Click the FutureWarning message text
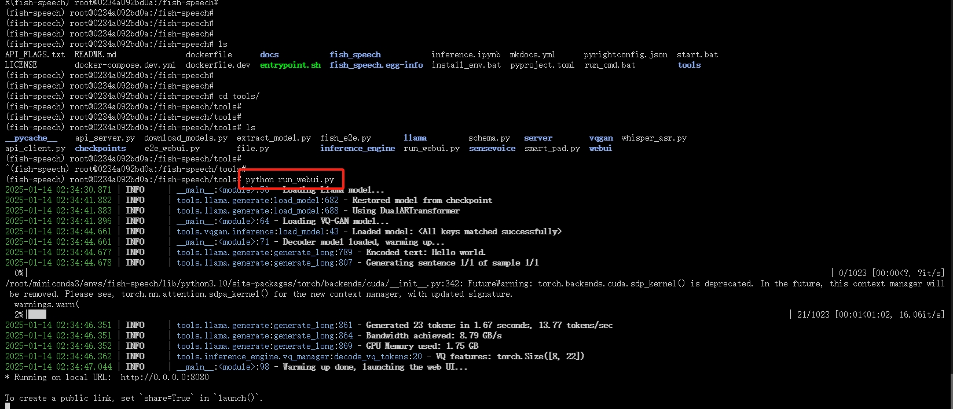This screenshot has height=409, width=953. click(x=474, y=289)
